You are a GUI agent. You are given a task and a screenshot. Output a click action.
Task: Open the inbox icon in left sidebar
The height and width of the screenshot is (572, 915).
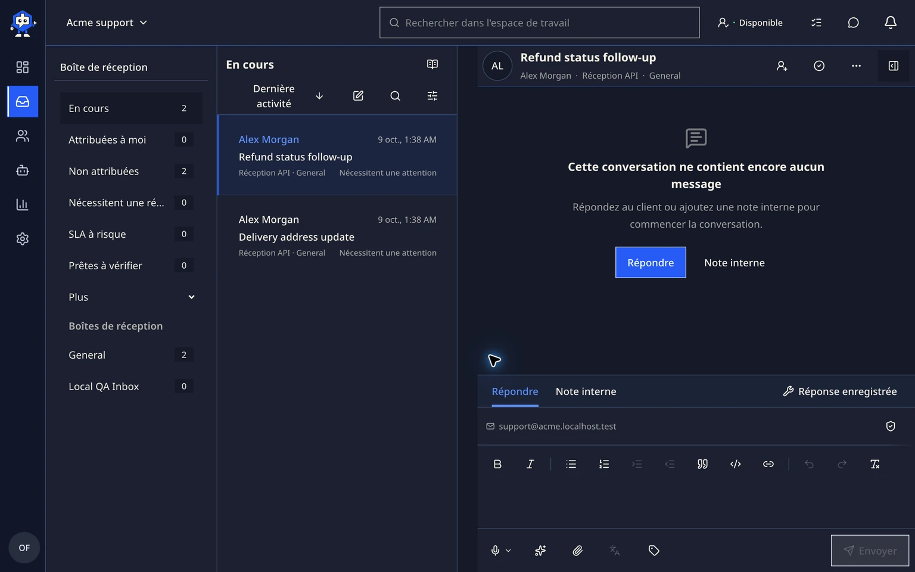(x=23, y=101)
